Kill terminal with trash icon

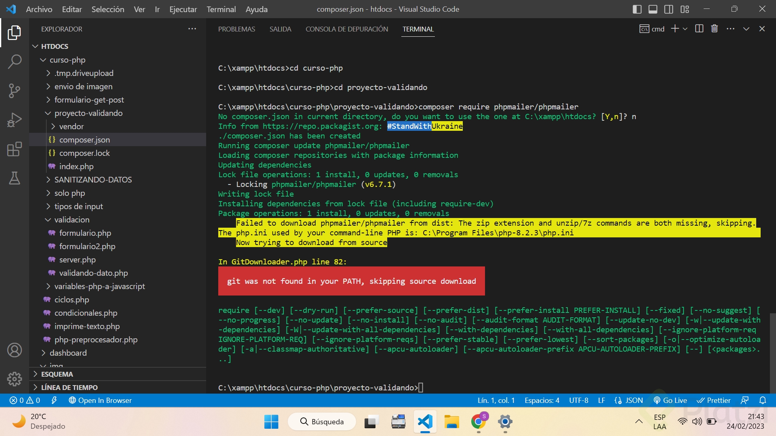click(715, 29)
